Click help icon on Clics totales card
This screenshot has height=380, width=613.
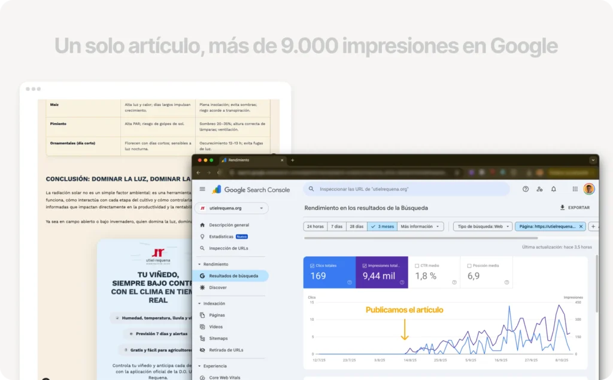349,282
